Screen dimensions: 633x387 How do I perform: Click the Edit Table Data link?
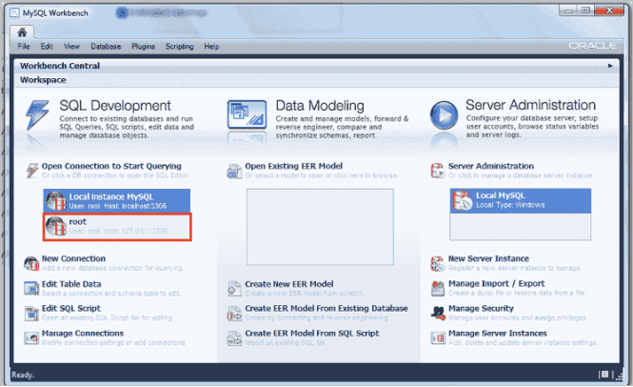click(x=71, y=284)
